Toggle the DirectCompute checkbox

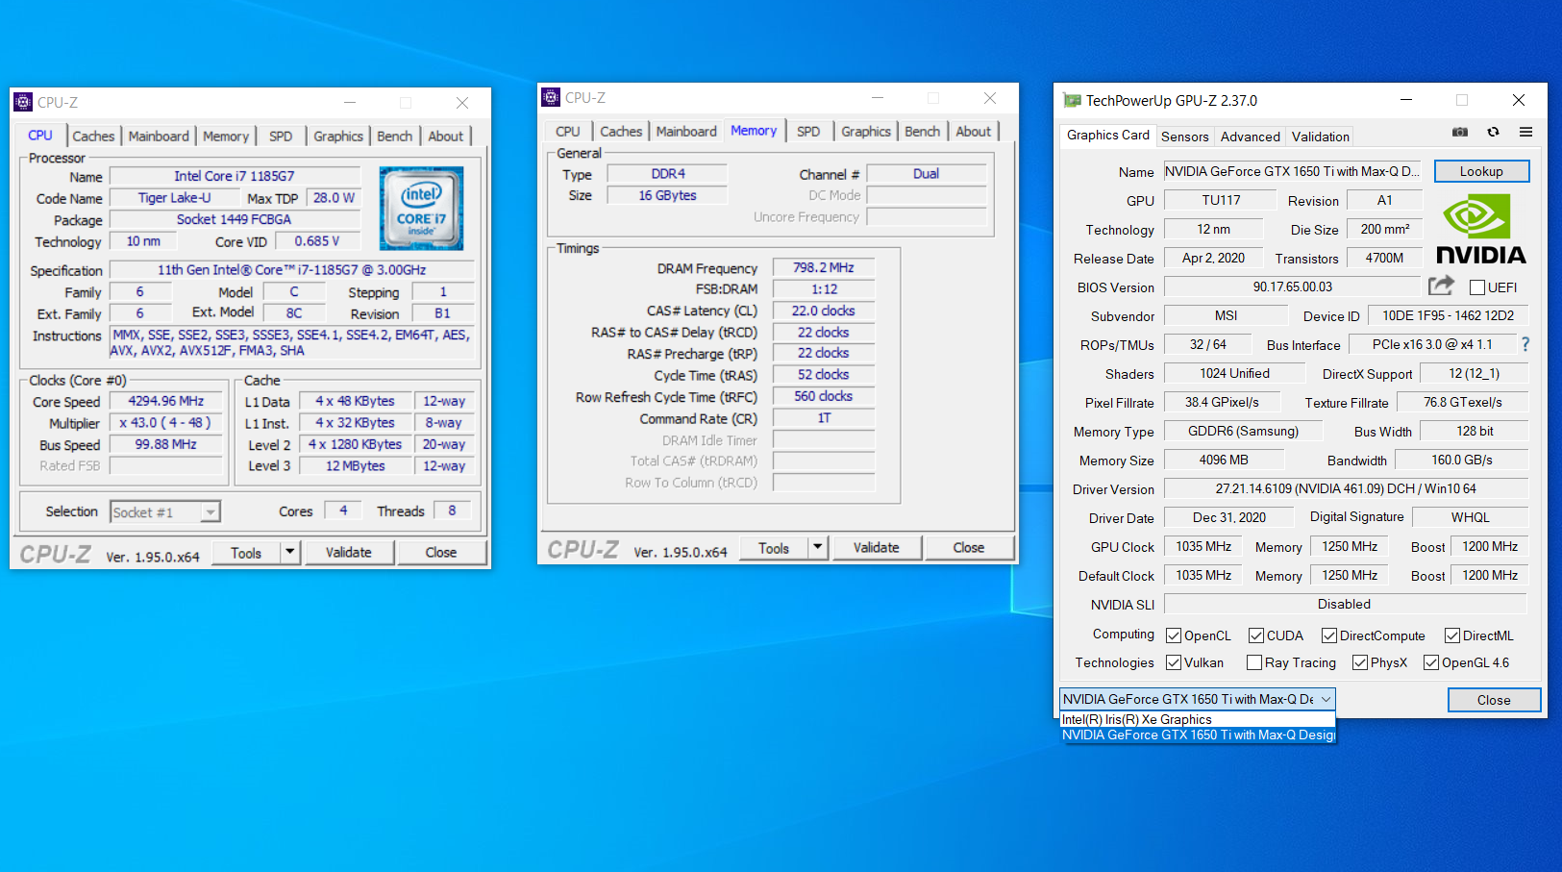[1329, 635]
